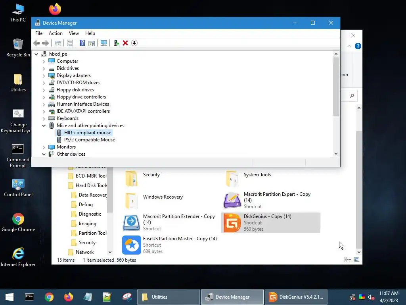Screen dimensions: 406x305
Task: Click the Firefox icon in the taskbar
Action: tap(69, 297)
